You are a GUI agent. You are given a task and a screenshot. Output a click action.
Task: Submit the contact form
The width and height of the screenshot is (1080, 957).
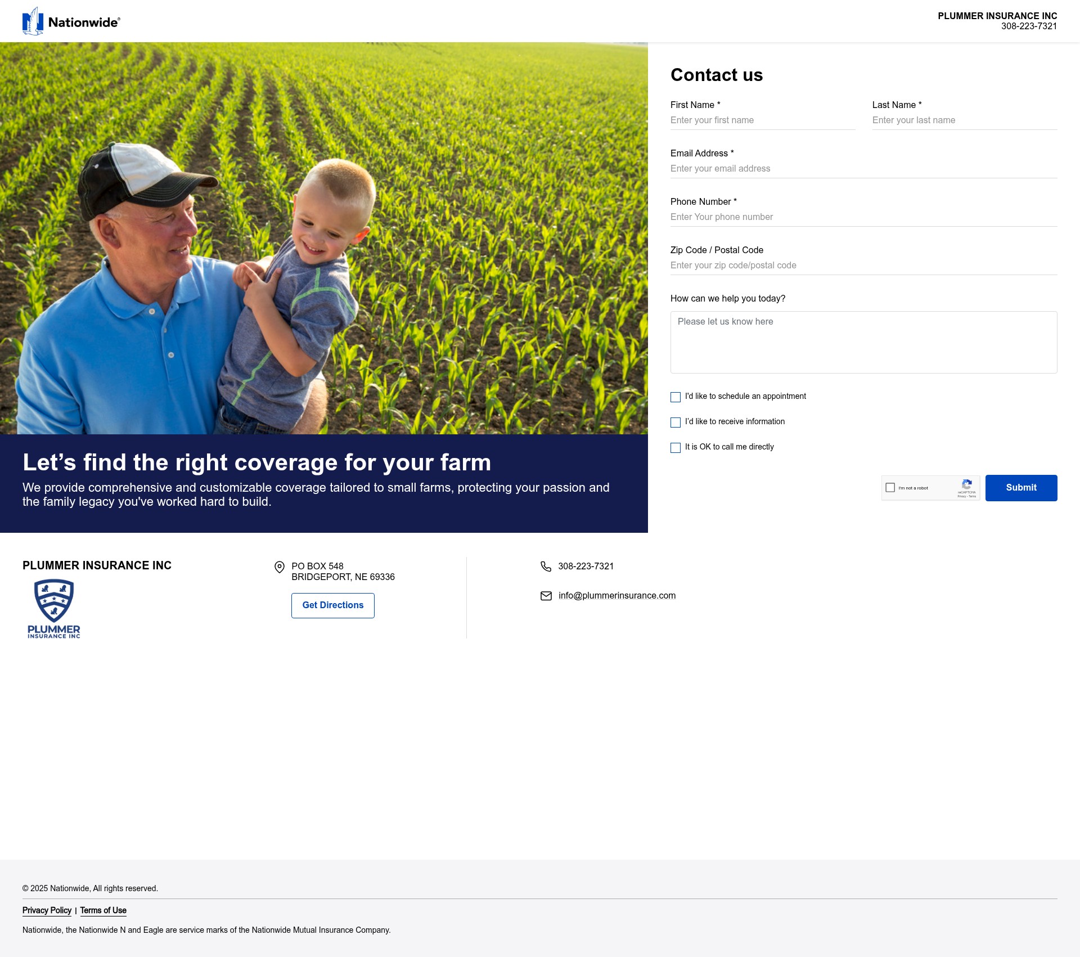(1021, 488)
